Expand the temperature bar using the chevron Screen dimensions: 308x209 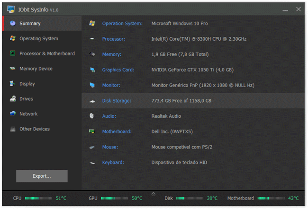[153, 193]
